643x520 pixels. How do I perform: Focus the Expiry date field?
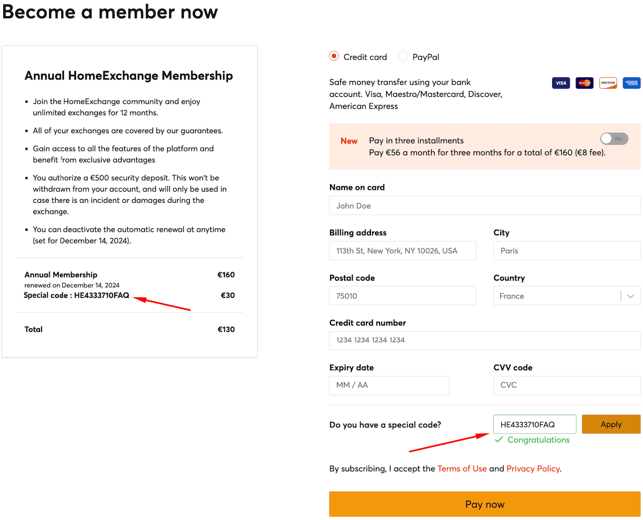pos(389,385)
